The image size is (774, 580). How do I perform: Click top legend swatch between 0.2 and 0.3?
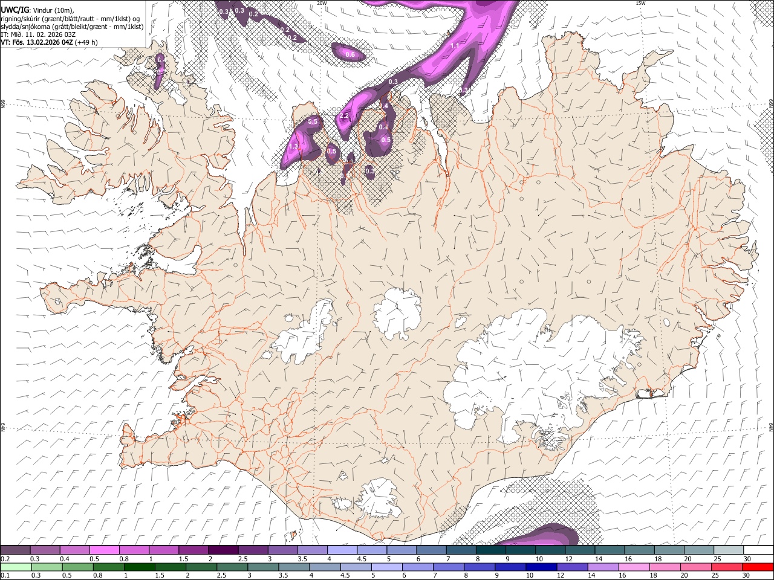tap(15, 550)
